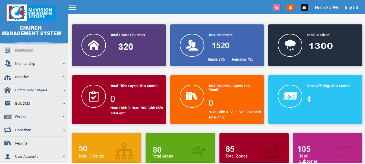Expand the Finance menu chevron
Screen dimensions: 365x164
64,117
